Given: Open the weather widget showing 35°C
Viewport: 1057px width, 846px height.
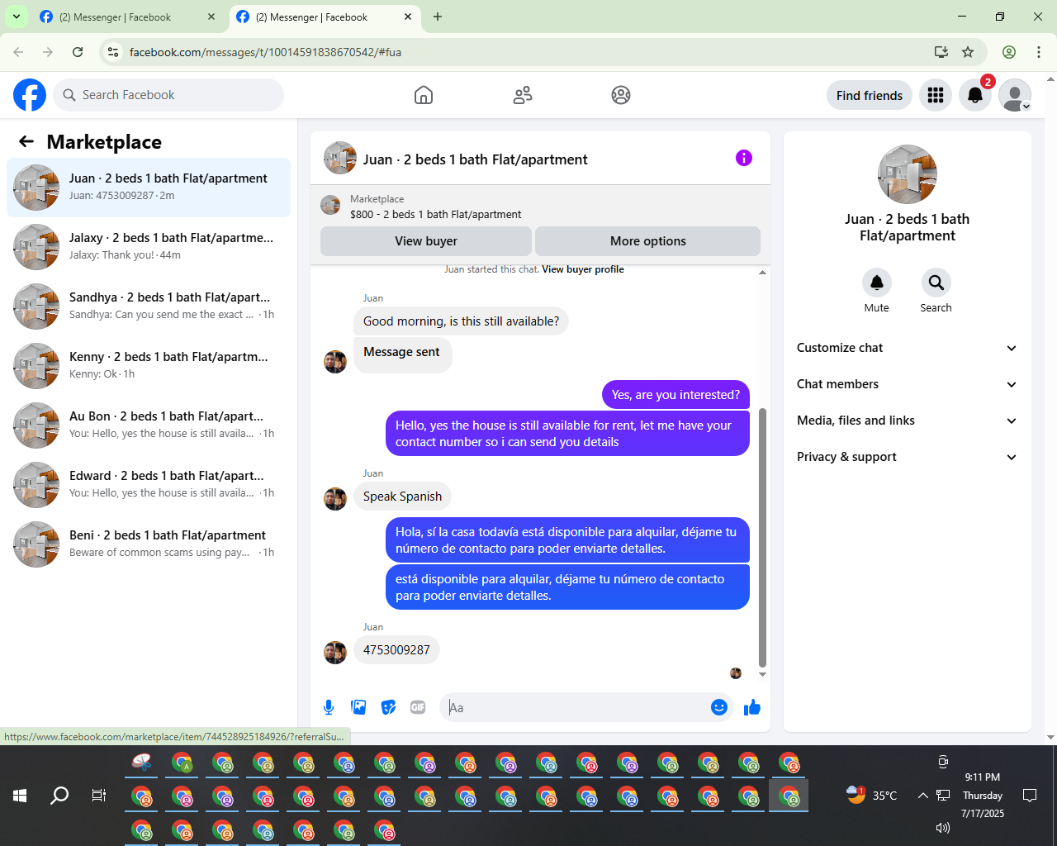Looking at the screenshot, I should pyautogui.click(x=872, y=796).
